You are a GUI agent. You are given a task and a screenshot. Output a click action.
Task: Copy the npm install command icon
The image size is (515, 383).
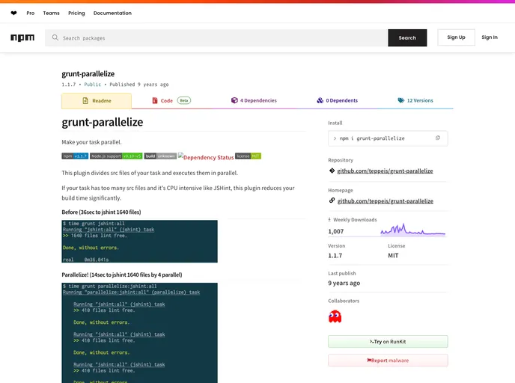(437, 138)
